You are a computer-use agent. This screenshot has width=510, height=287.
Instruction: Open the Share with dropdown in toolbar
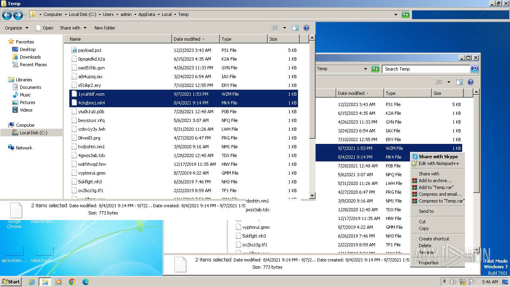[x=73, y=28]
